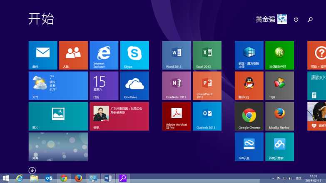Screen dimensions: 326x183
Task: Open Action Center flag in tray
Action: click(x=279, y=178)
